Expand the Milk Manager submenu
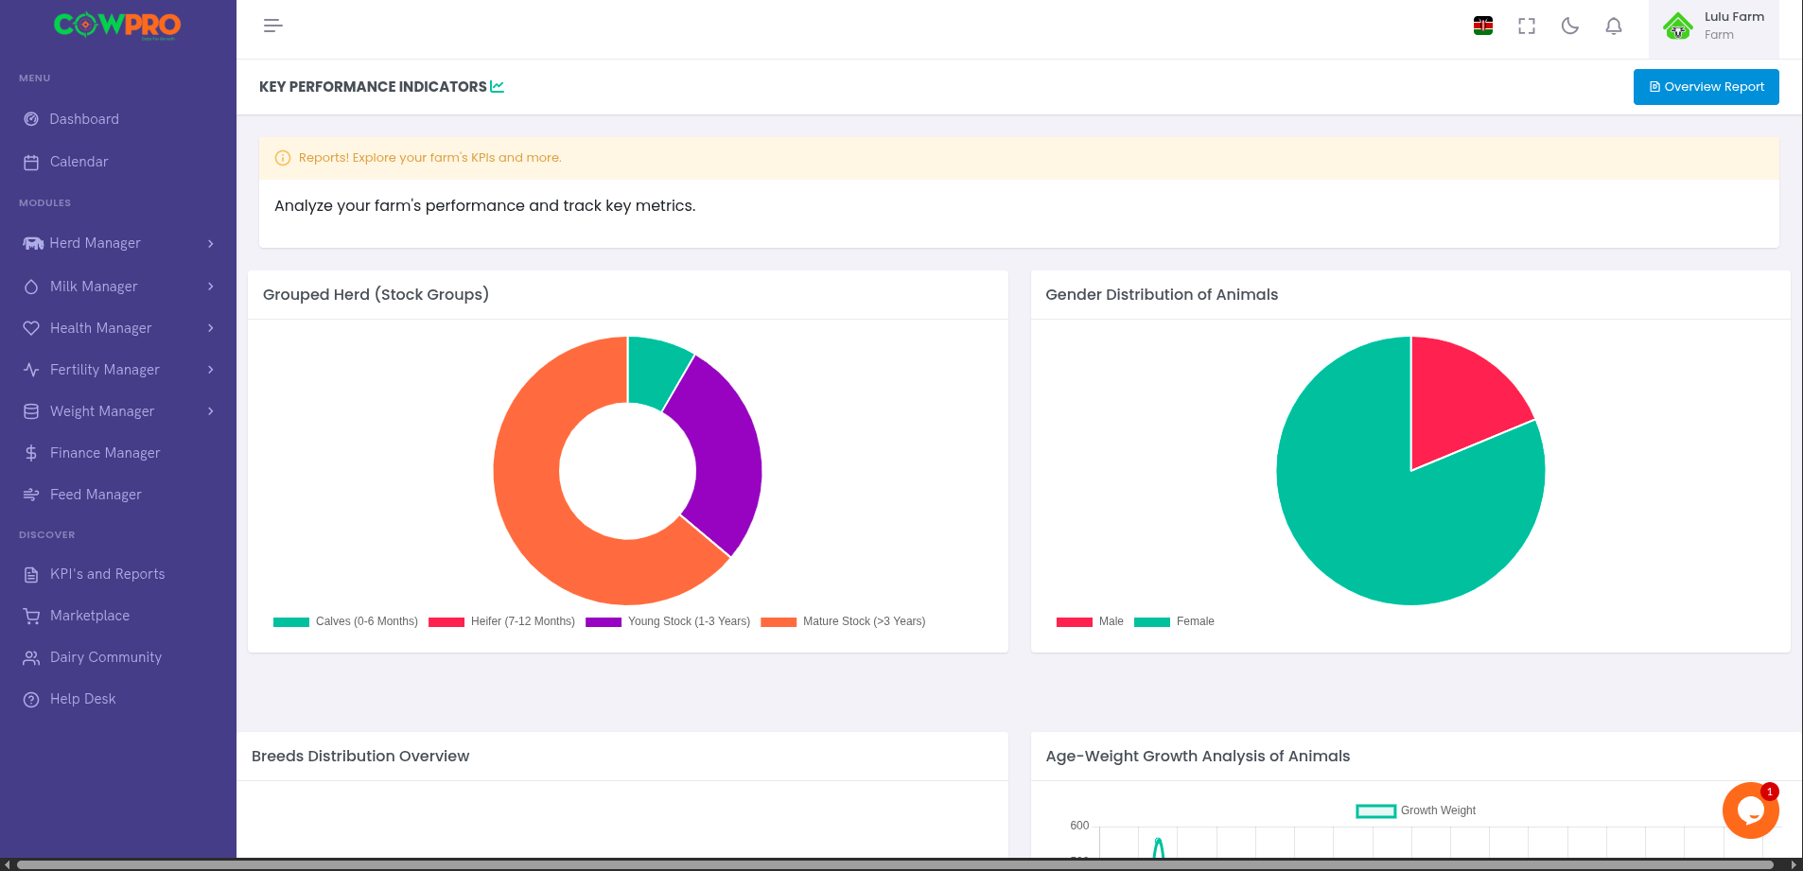Image resolution: width=1803 pixels, height=871 pixels. point(92,287)
